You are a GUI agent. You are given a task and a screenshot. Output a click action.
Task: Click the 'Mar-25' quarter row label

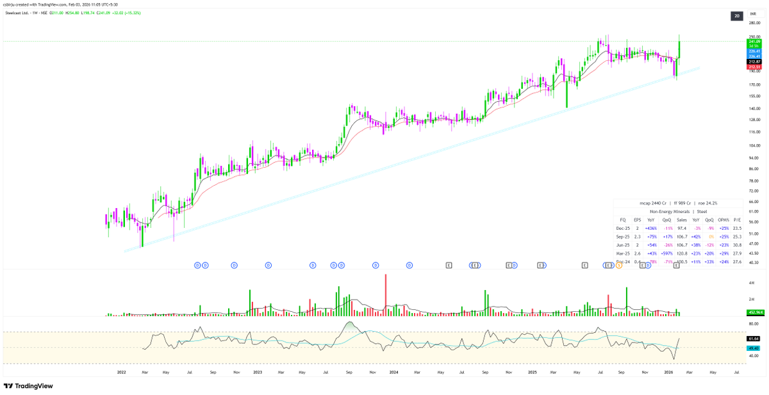[623, 254]
